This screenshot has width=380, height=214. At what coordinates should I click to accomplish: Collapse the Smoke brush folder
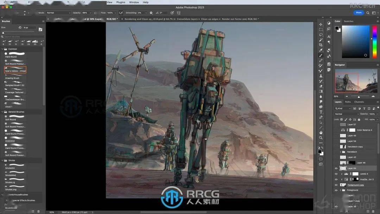3,160
